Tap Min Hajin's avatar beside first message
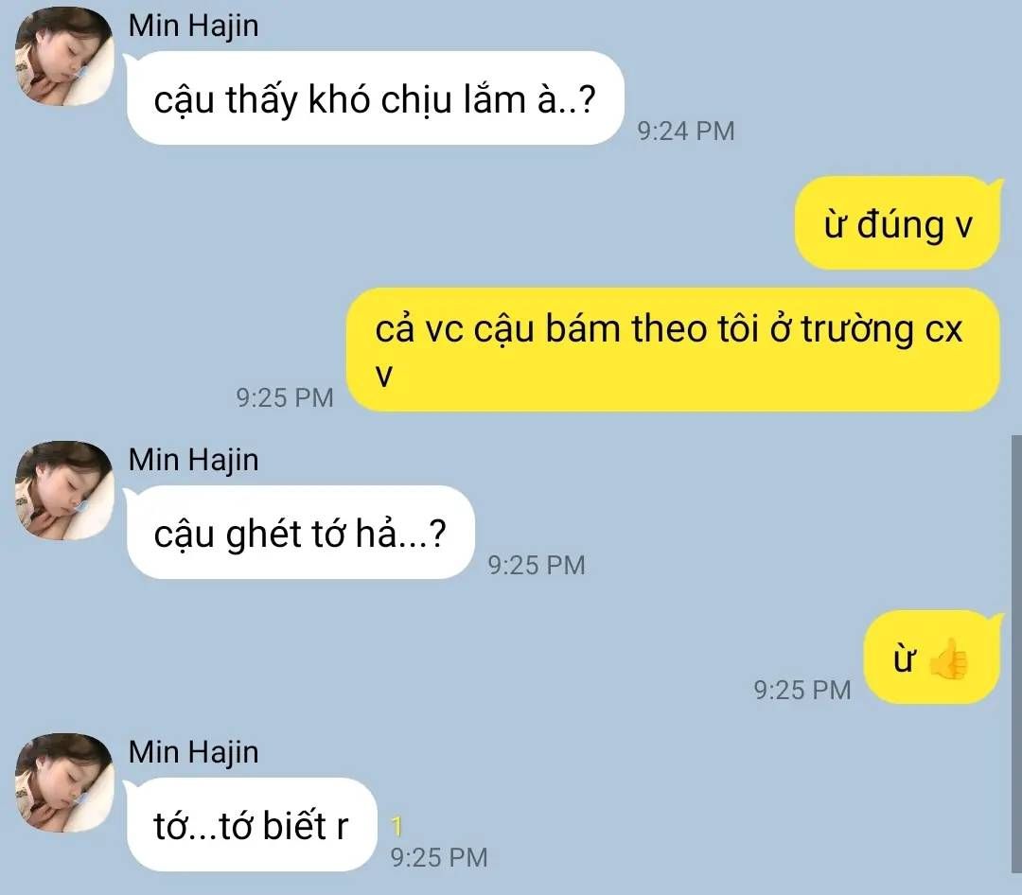The width and height of the screenshot is (1022, 895). pyautogui.click(x=64, y=56)
